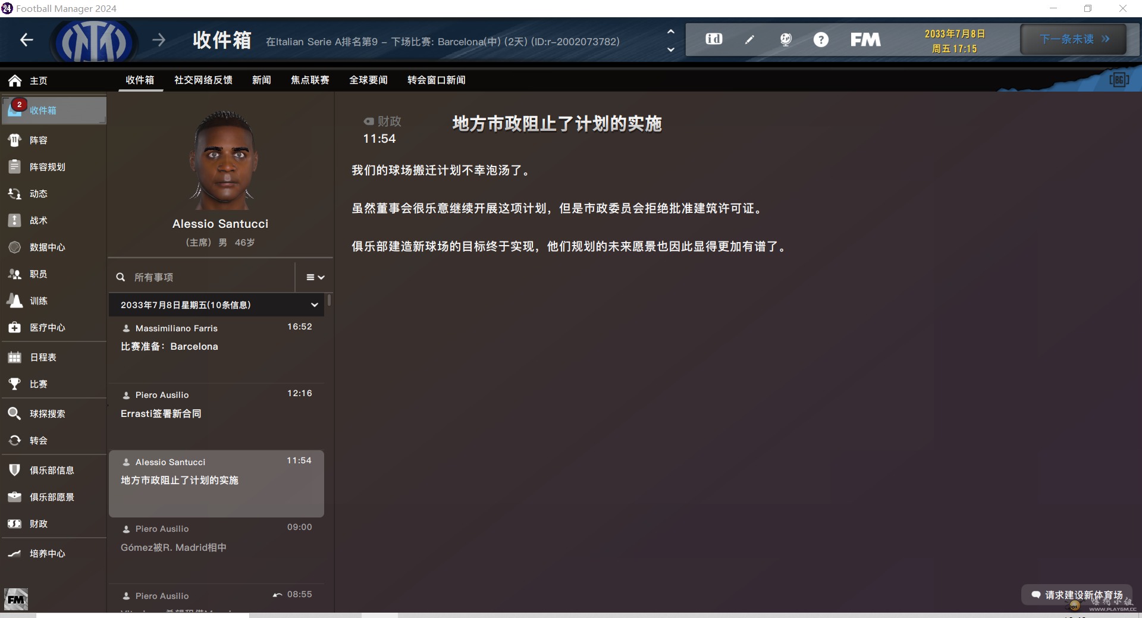Click the 财政 category label above message

point(382,121)
